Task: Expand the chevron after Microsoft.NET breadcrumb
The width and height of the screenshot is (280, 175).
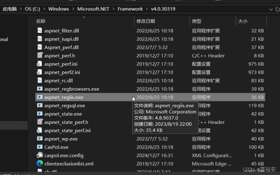Action: tap(113, 9)
